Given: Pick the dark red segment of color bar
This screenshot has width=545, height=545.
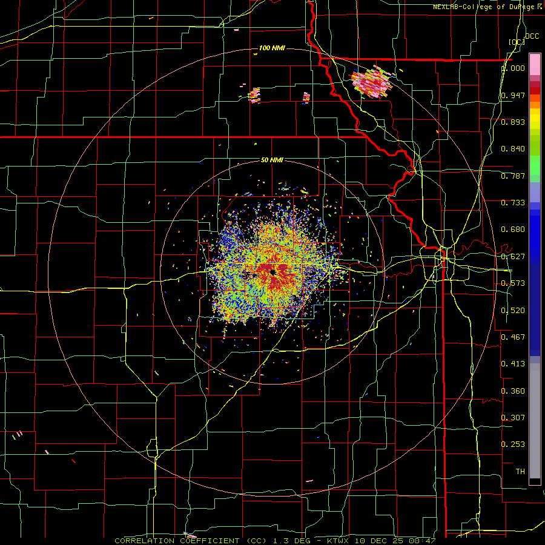Looking at the screenshot, I should [x=535, y=84].
